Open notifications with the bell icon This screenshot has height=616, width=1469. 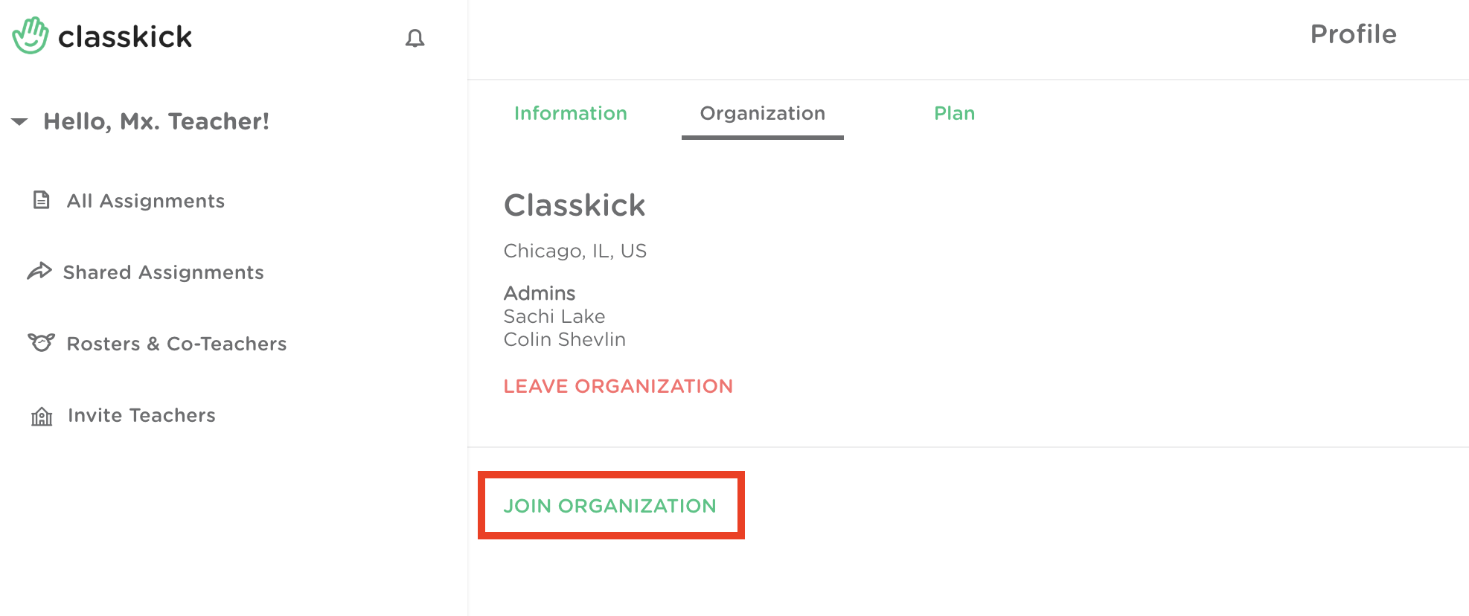415,38
